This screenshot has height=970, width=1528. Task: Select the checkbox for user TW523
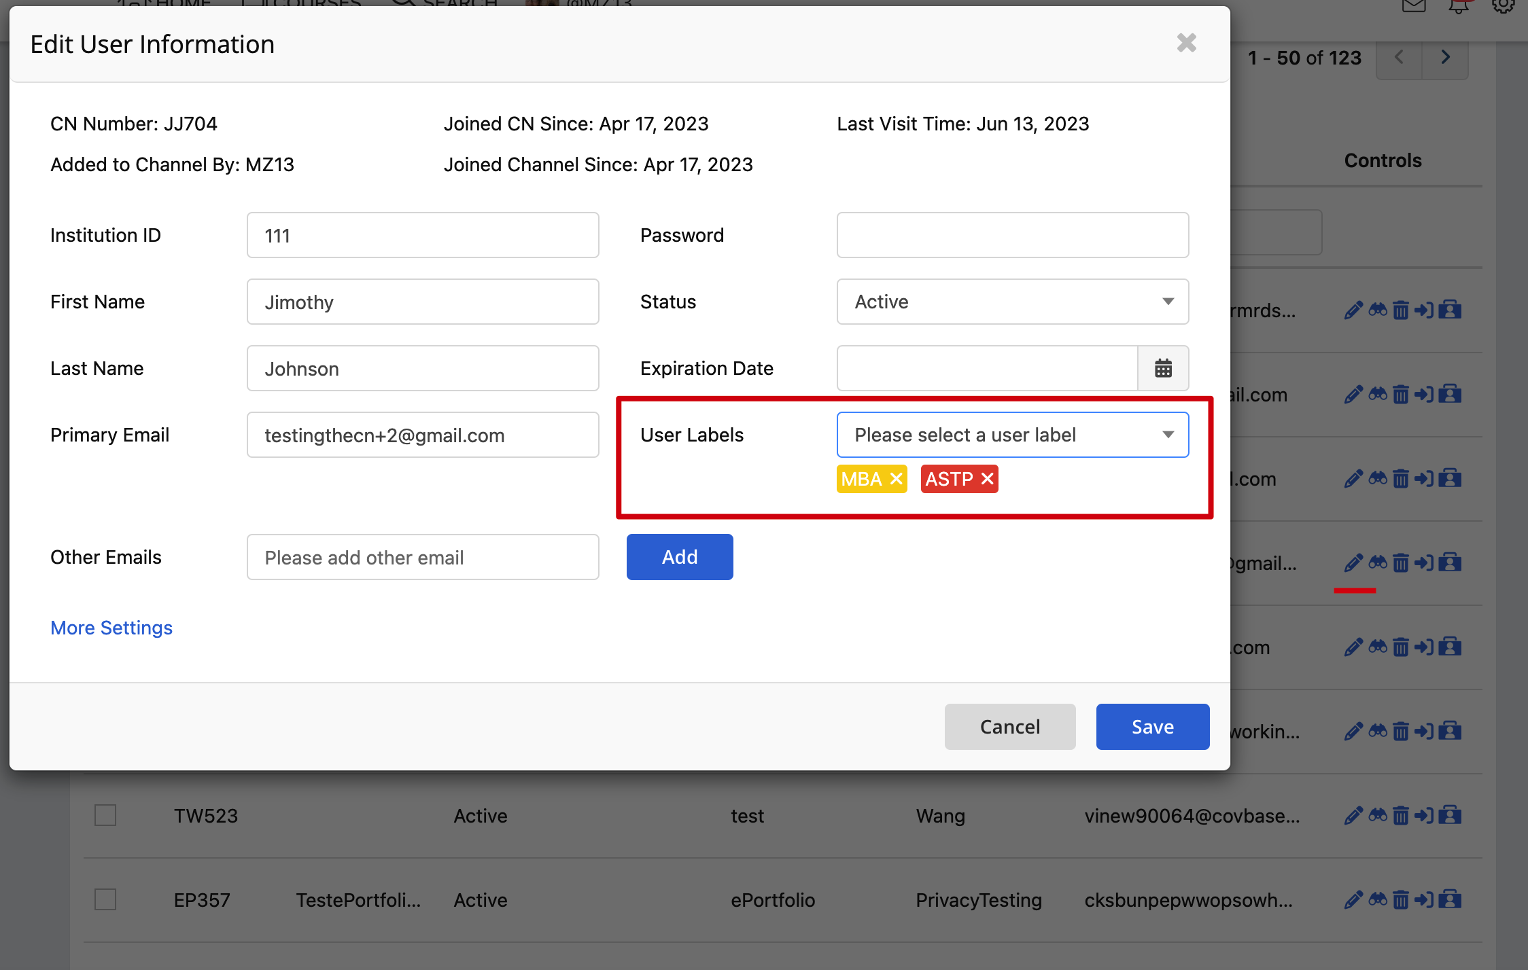point(105,815)
